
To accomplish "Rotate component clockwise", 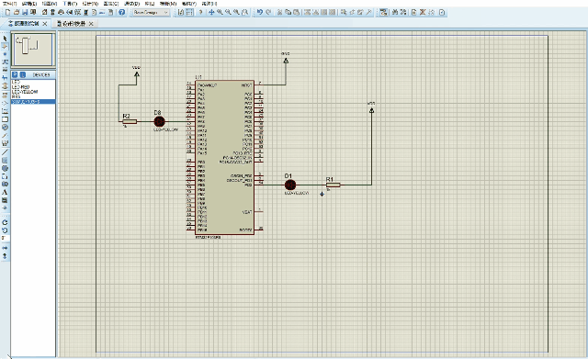I will 5,222.
